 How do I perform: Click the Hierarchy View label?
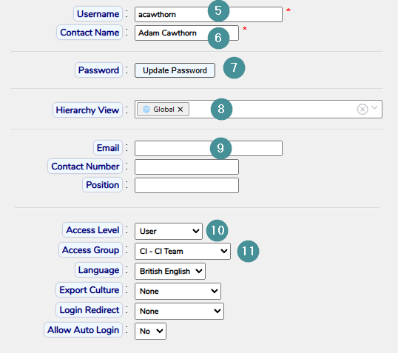(87, 110)
